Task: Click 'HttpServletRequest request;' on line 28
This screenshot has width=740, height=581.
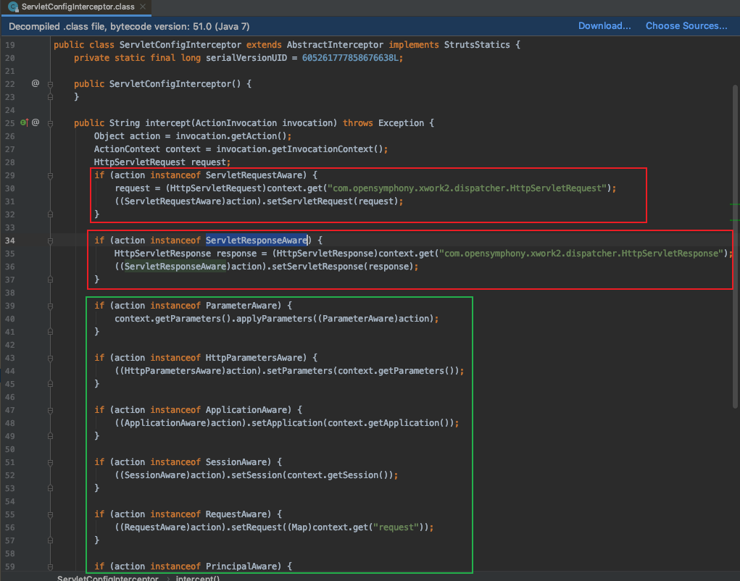Action: (162, 162)
